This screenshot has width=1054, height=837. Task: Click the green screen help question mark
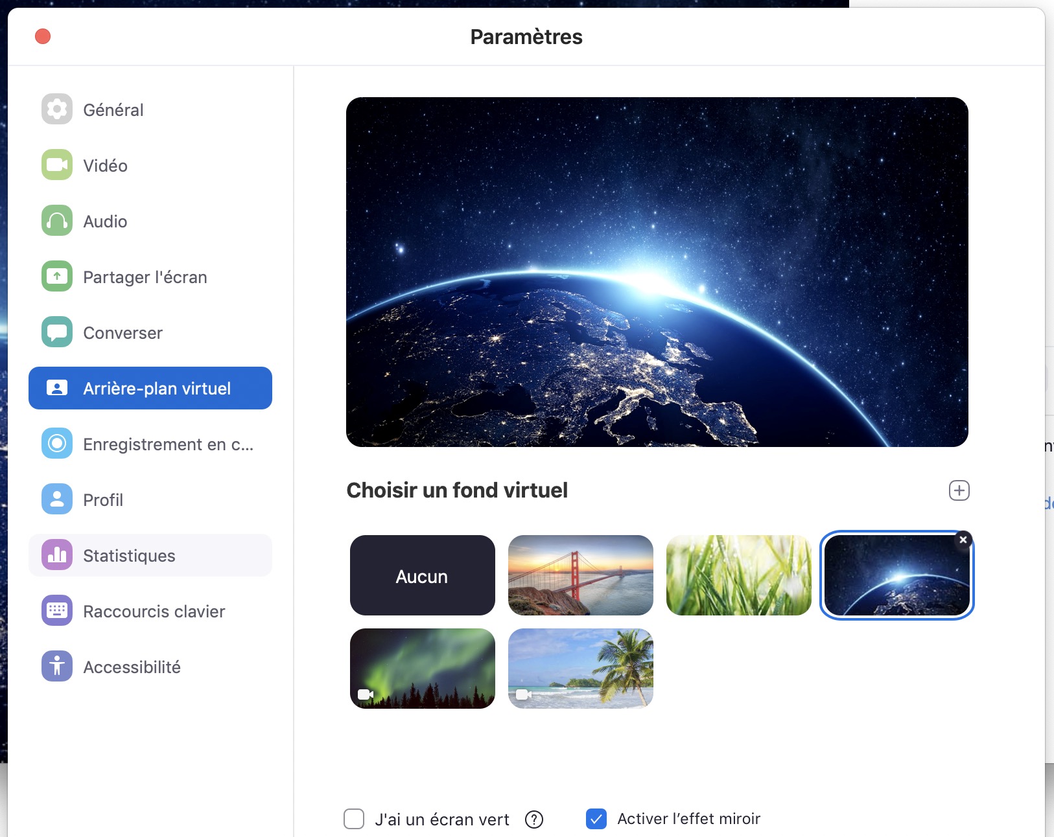(534, 820)
